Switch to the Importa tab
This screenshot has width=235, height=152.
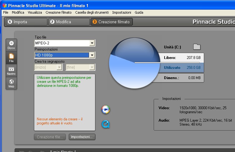click(x=26, y=22)
